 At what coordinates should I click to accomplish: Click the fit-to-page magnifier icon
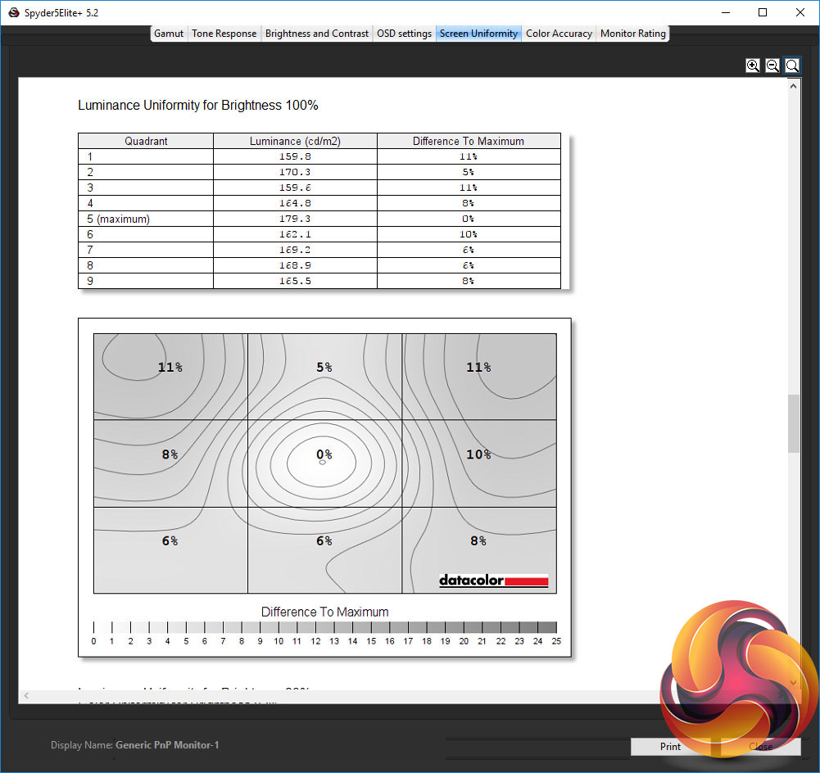tap(792, 66)
